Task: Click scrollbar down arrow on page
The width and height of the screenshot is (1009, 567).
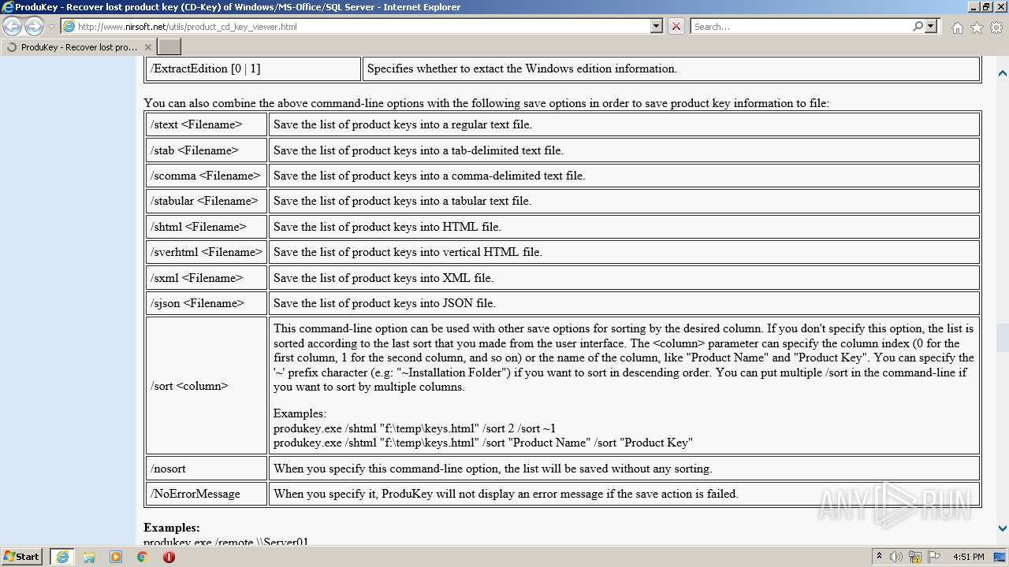Action: 1002,529
